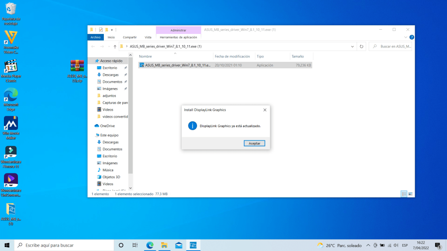Sort files by the Tamaño column
Image resolution: width=447 pixels, height=251 pixels.
tap(298, 56)
